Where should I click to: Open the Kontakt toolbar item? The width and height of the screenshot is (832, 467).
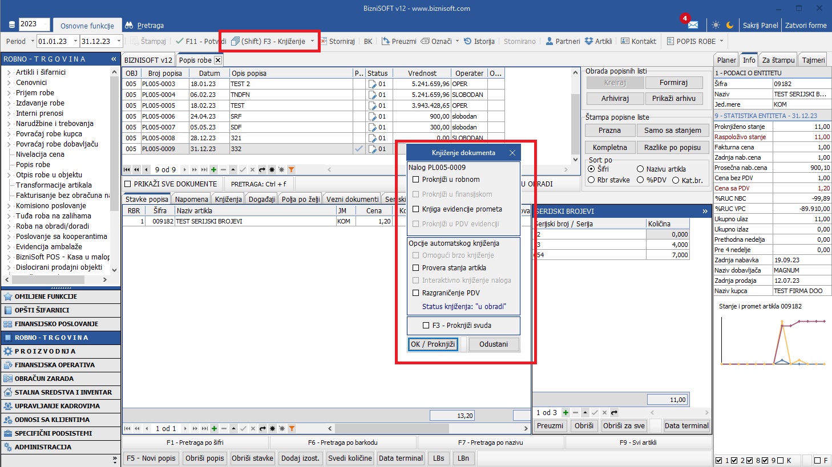[x=625, y=42]
